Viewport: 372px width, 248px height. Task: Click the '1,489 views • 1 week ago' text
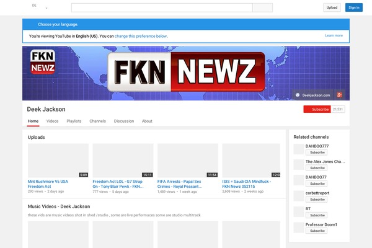pos(177,192)
